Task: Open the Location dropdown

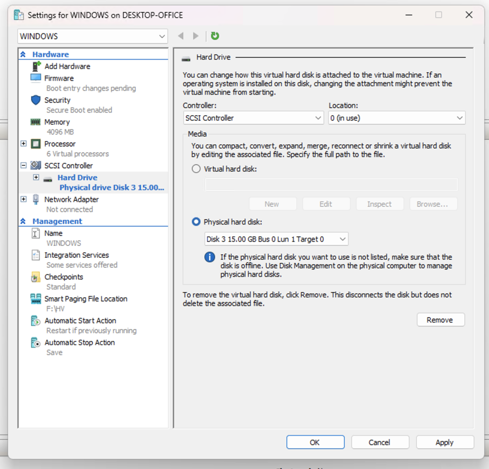Action: pyautogui.click(x=396, y=118)
